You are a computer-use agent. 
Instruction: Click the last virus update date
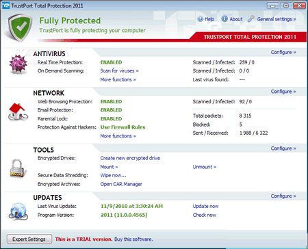[131, 206]
